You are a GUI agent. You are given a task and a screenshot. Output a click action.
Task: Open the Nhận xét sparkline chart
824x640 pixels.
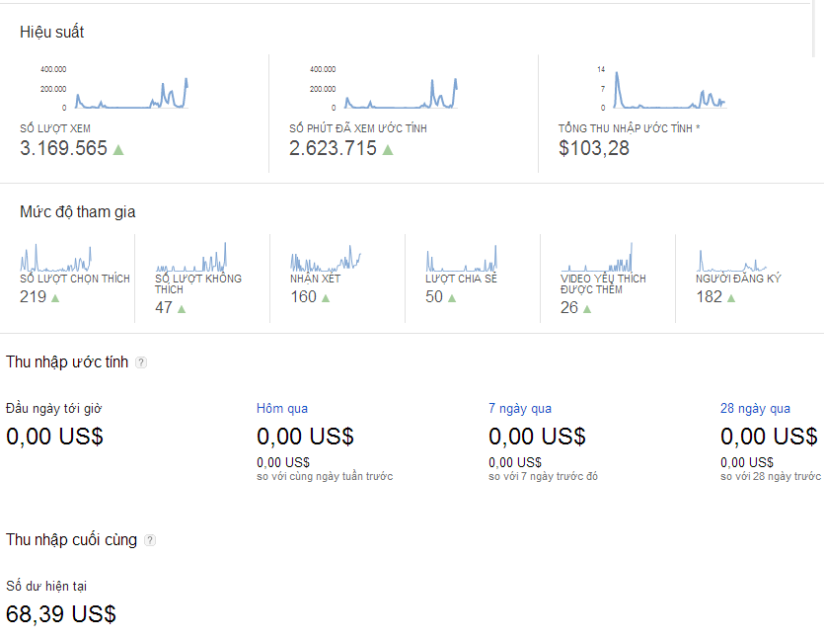point(326,258)
